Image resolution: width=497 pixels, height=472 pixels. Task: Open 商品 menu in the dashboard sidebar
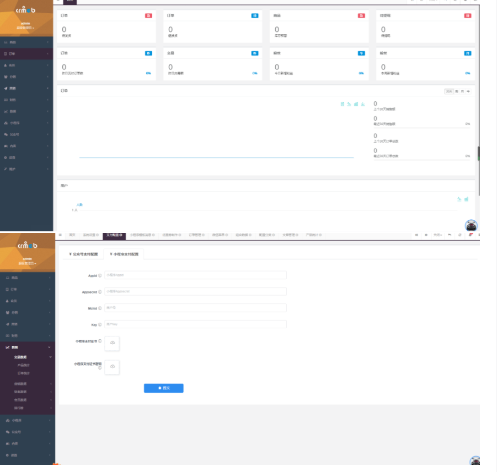pos(26,42)
